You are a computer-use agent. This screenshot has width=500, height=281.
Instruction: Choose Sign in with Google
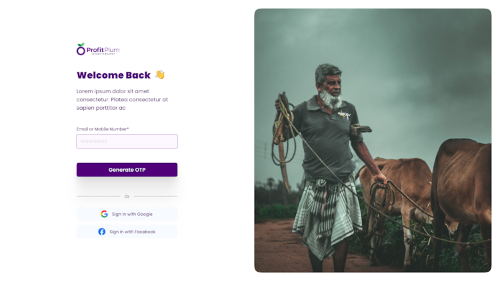coord(127,214)
